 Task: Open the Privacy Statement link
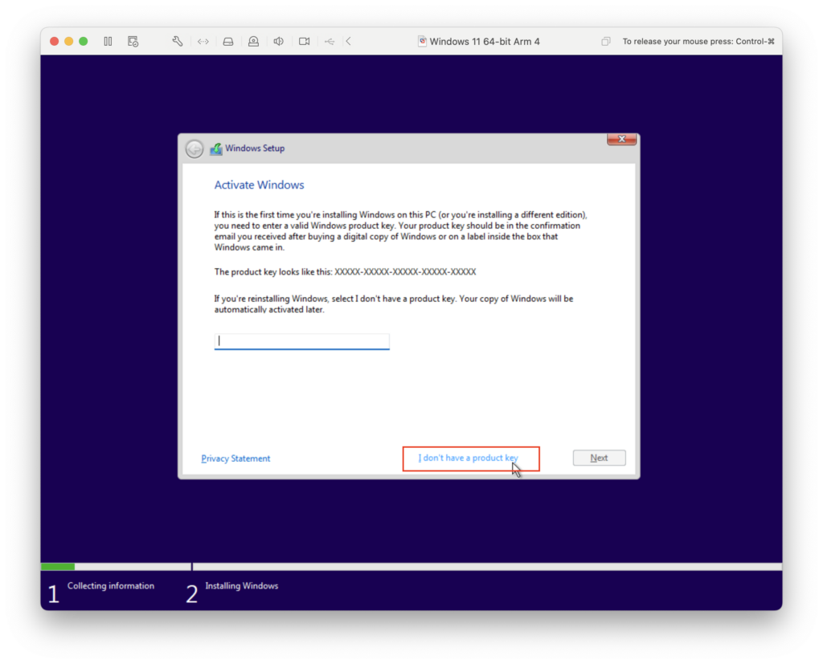(235, 458)
